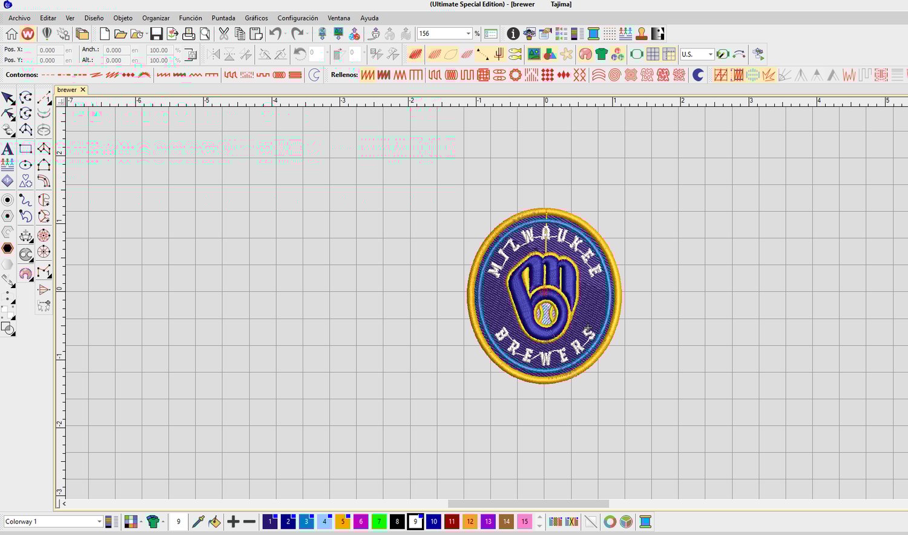Add a color with the plus button
The width and height of the screenshot is (908, 535).
[233, 522]
